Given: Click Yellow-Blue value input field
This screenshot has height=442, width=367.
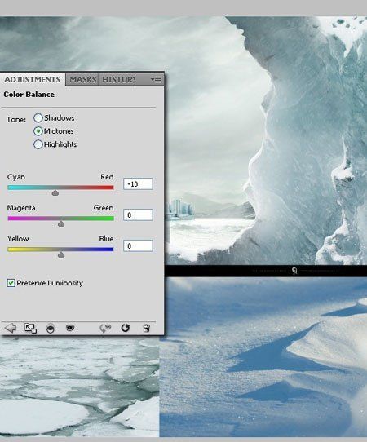Looking at the screenshot, I should tap(138, 245).
